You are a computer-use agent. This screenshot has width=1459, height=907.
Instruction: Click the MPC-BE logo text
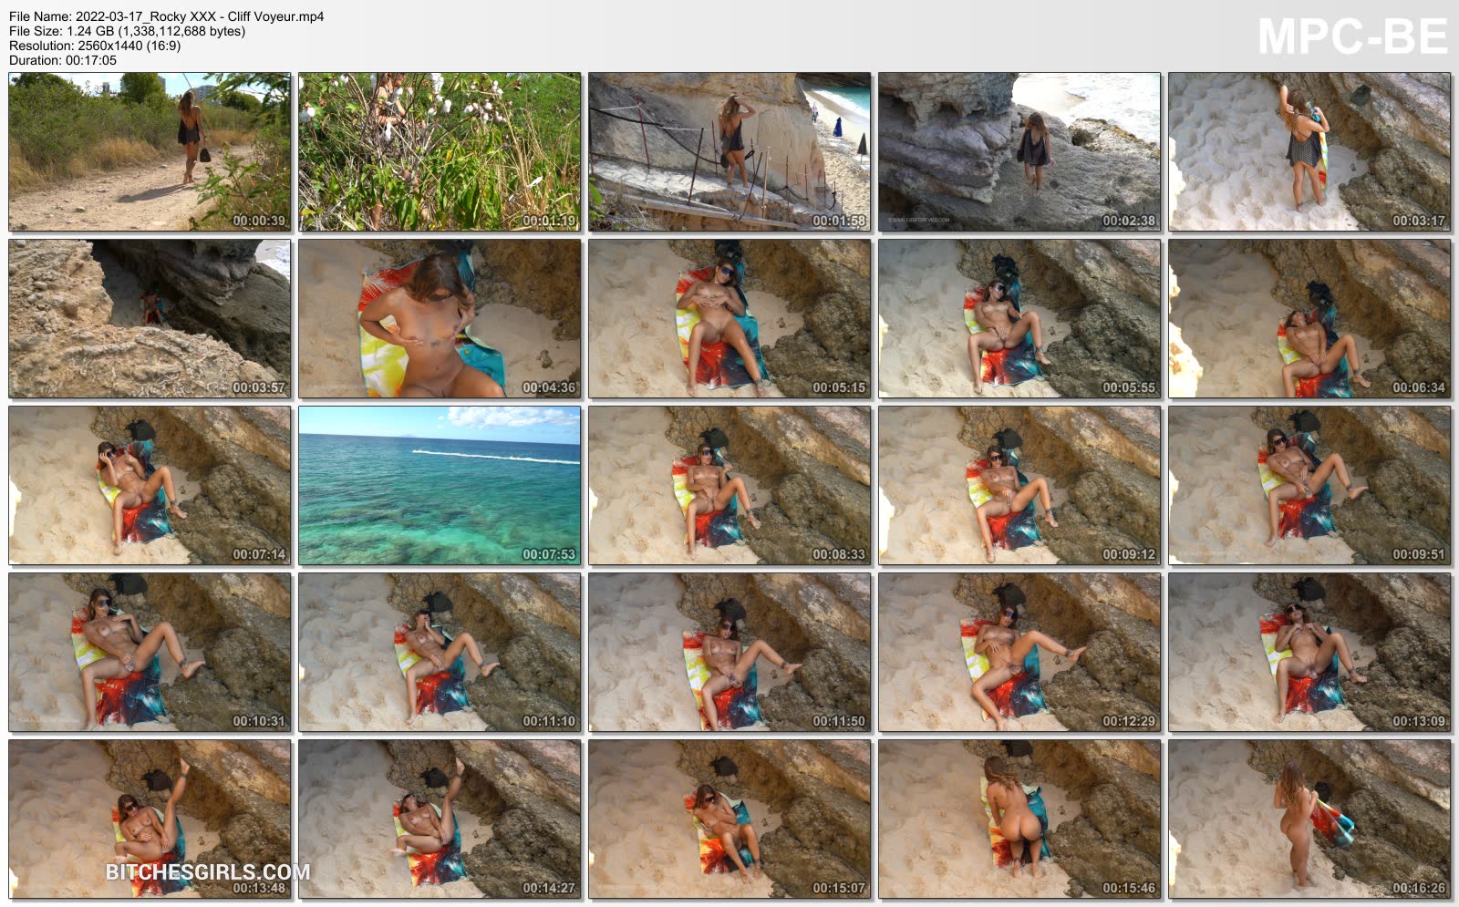(1352, 37)
